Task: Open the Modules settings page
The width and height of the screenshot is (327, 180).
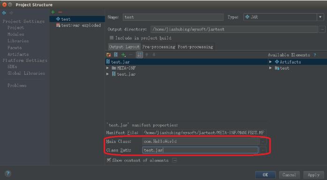Action: coord(16,34)
